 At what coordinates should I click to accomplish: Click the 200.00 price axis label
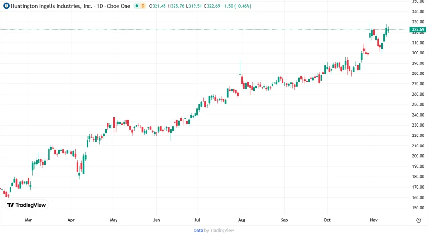tap(418, 156)
